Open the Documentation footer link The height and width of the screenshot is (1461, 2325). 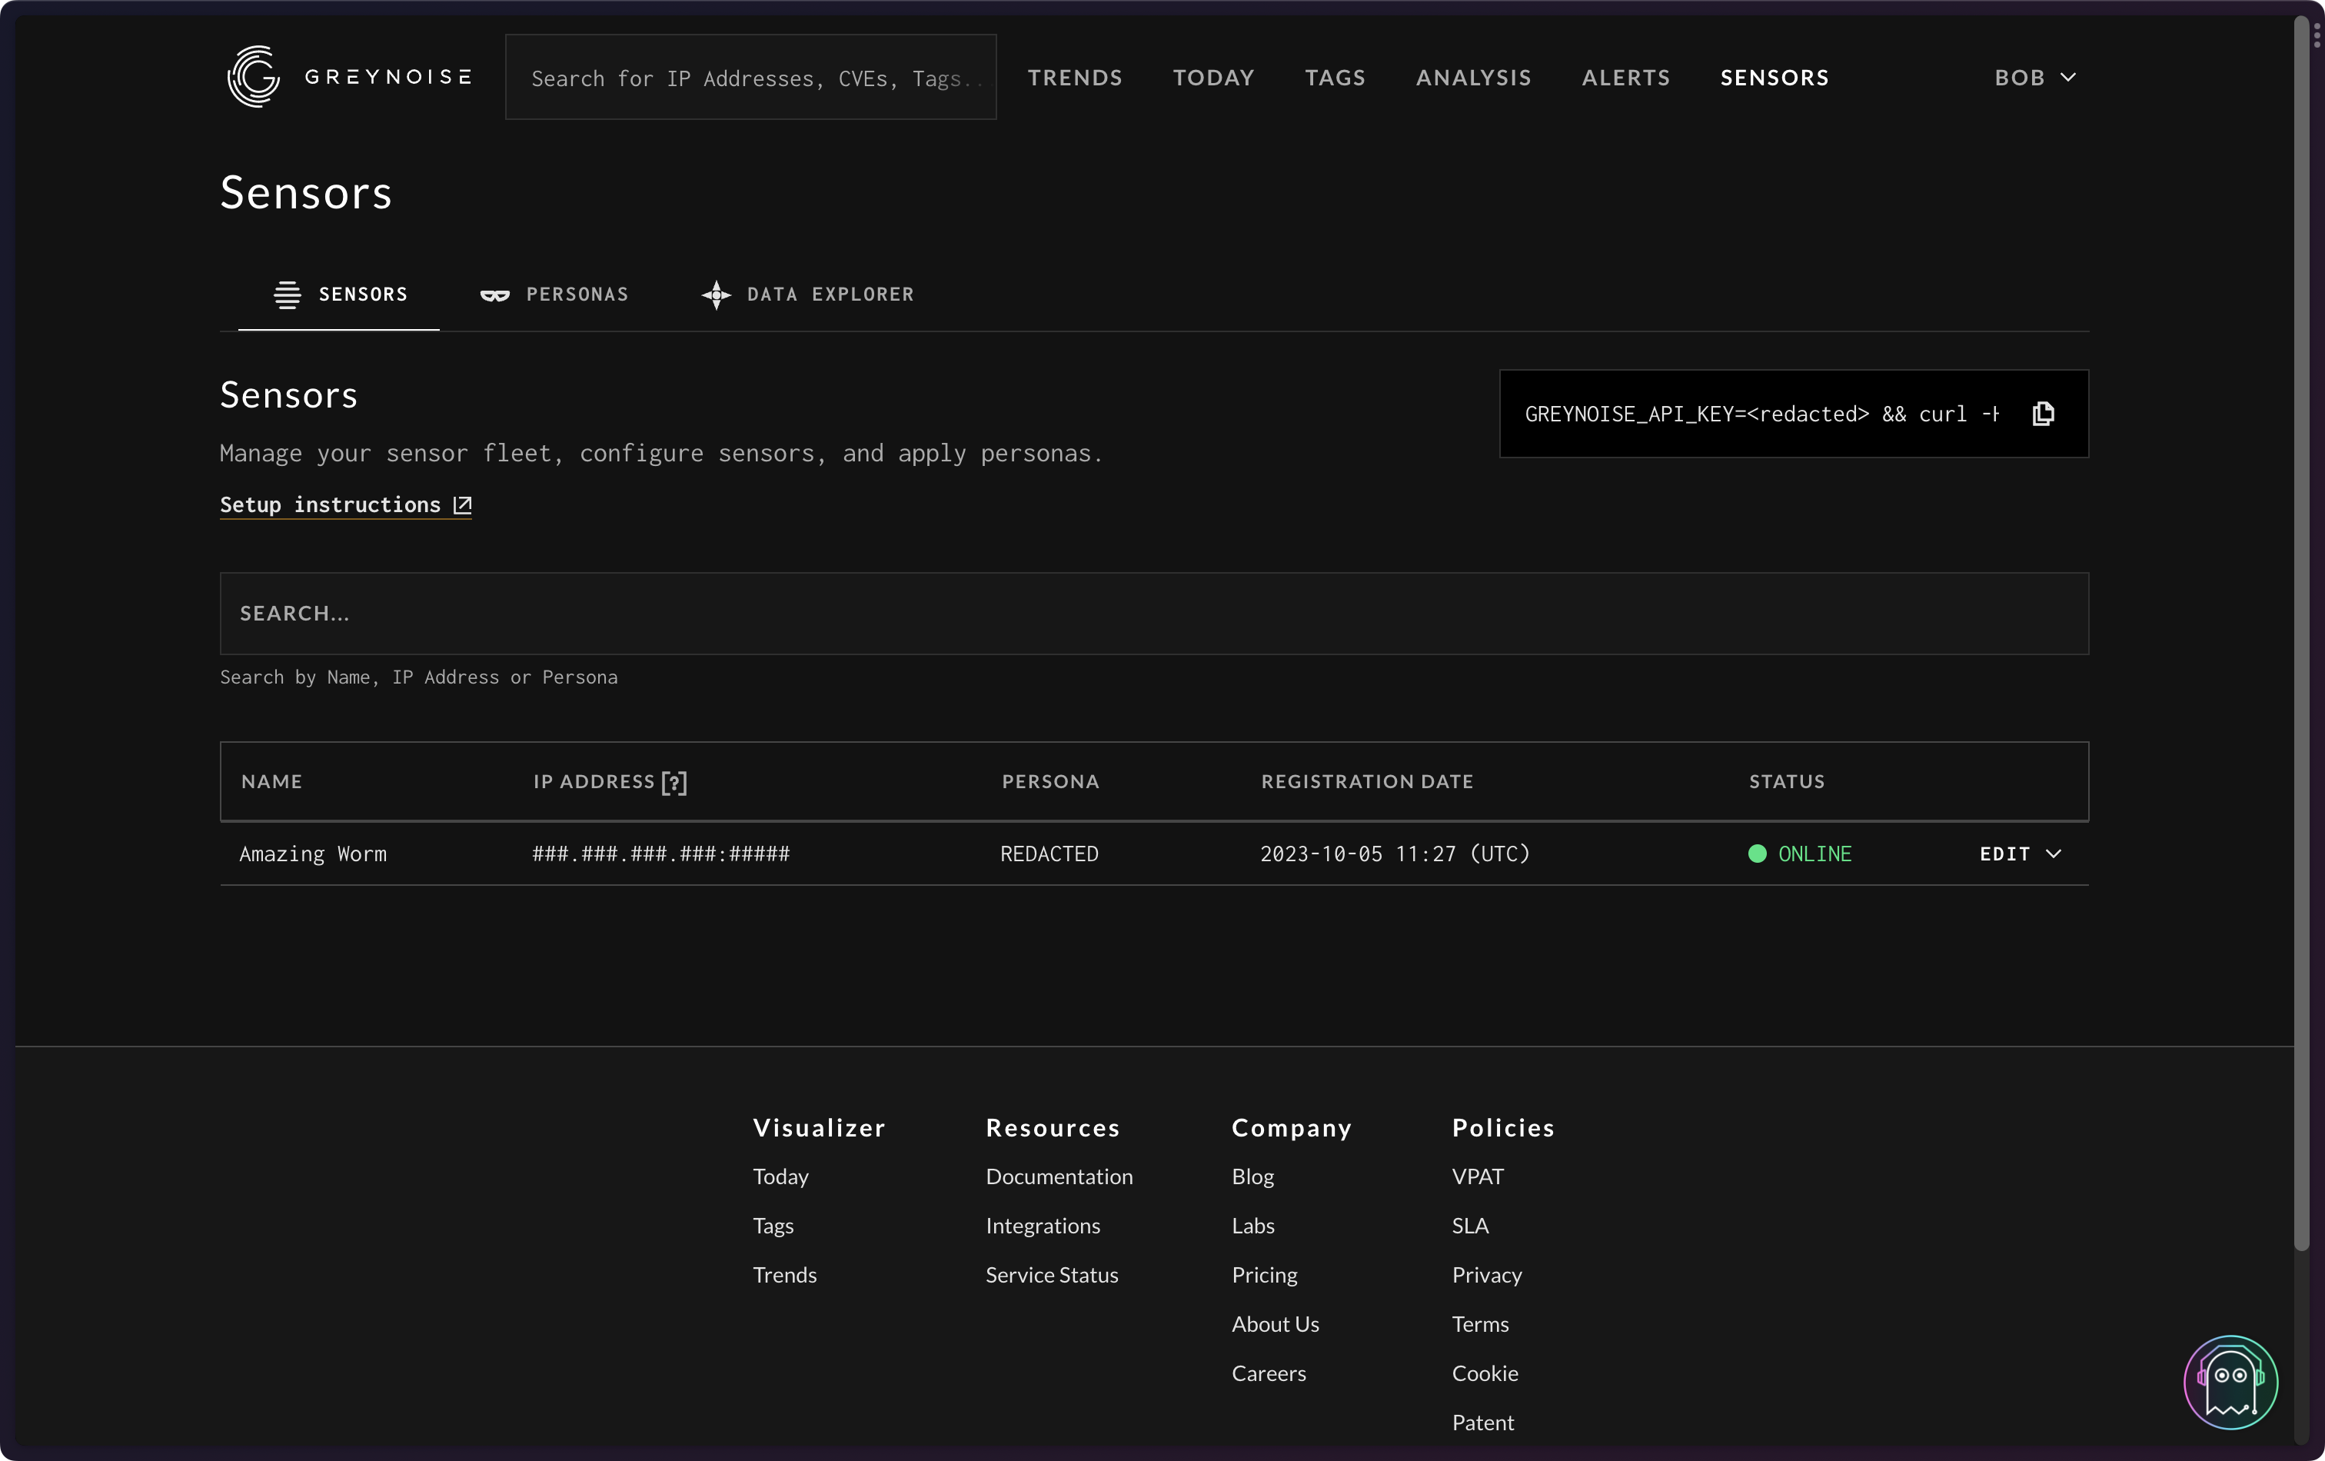tap(1058, 1177)
